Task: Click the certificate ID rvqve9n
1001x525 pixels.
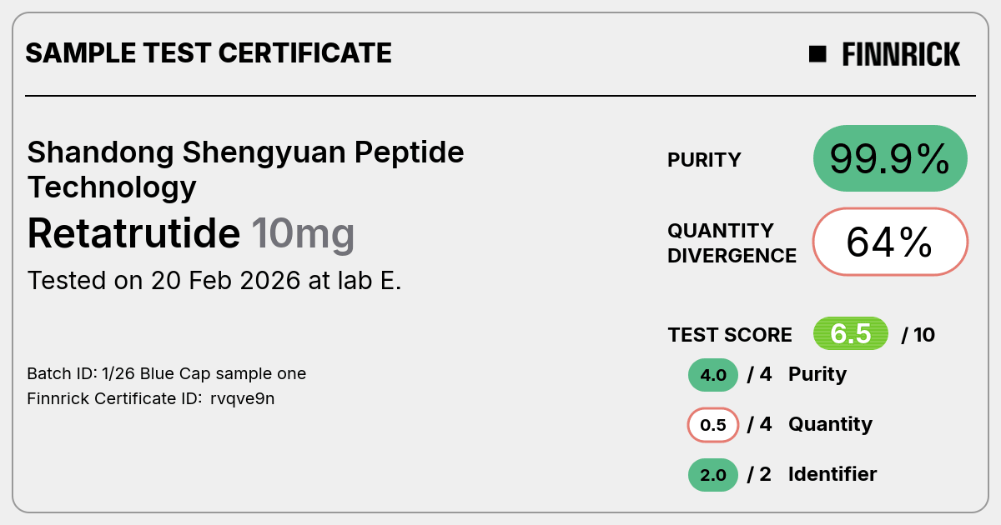Action: coord(243,398)
